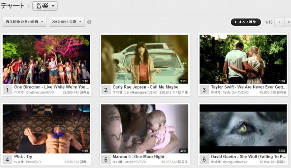
Task: Click the チャート breadcrumb link
Action: (x=12, y=6)
